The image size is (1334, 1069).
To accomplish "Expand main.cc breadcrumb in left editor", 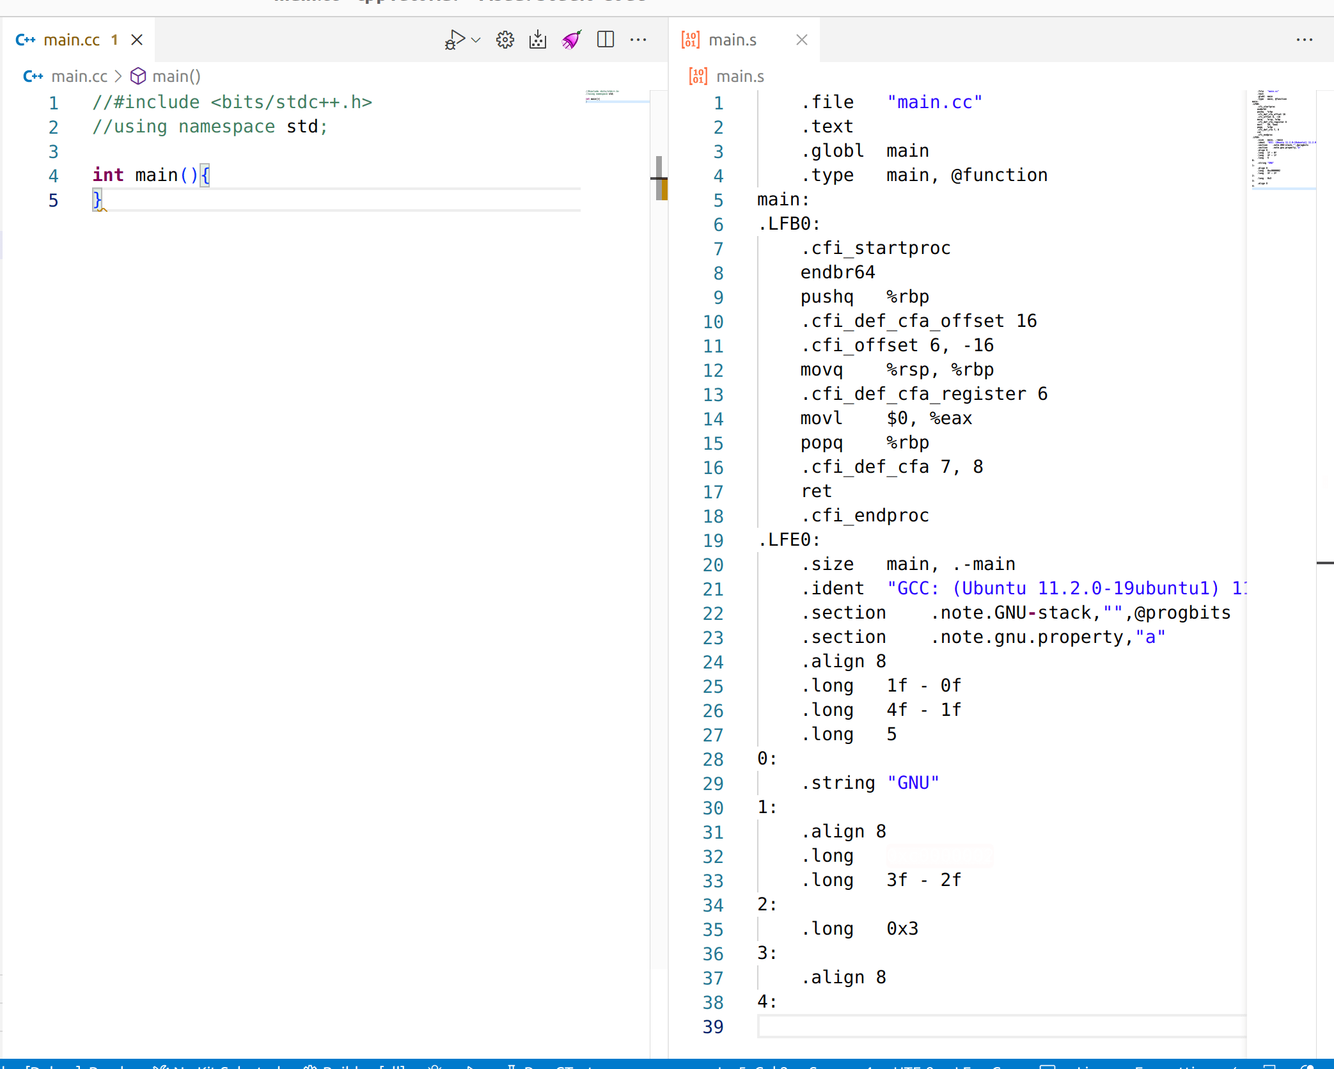I will [79, 76].
